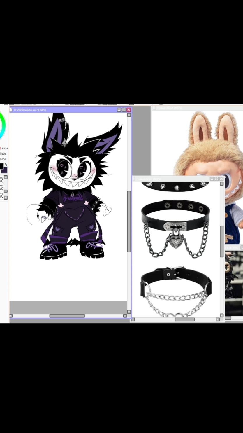Click document icon of Labubu plush window
The image size is (243, 433).
click(154, 108)
